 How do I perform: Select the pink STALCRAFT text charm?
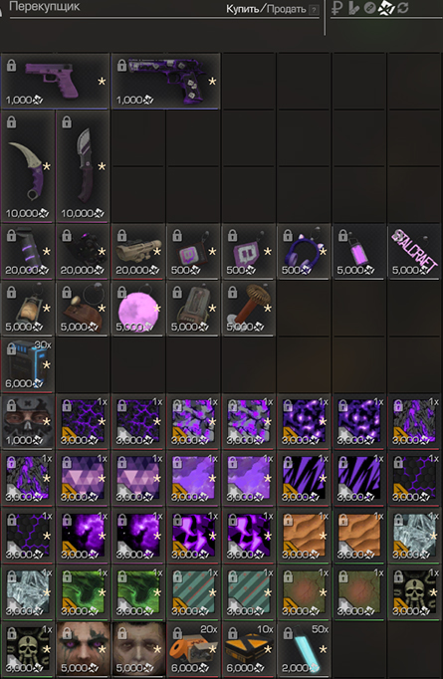pyautogui.click(x=414, y=251)
